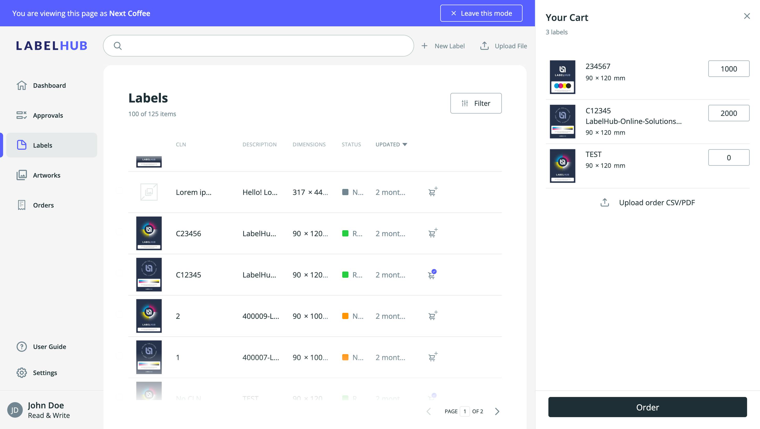This screenshot has height=429, width=760.
Task: Add the 400007-L... label to cart
Action: [x=432, y=357]
